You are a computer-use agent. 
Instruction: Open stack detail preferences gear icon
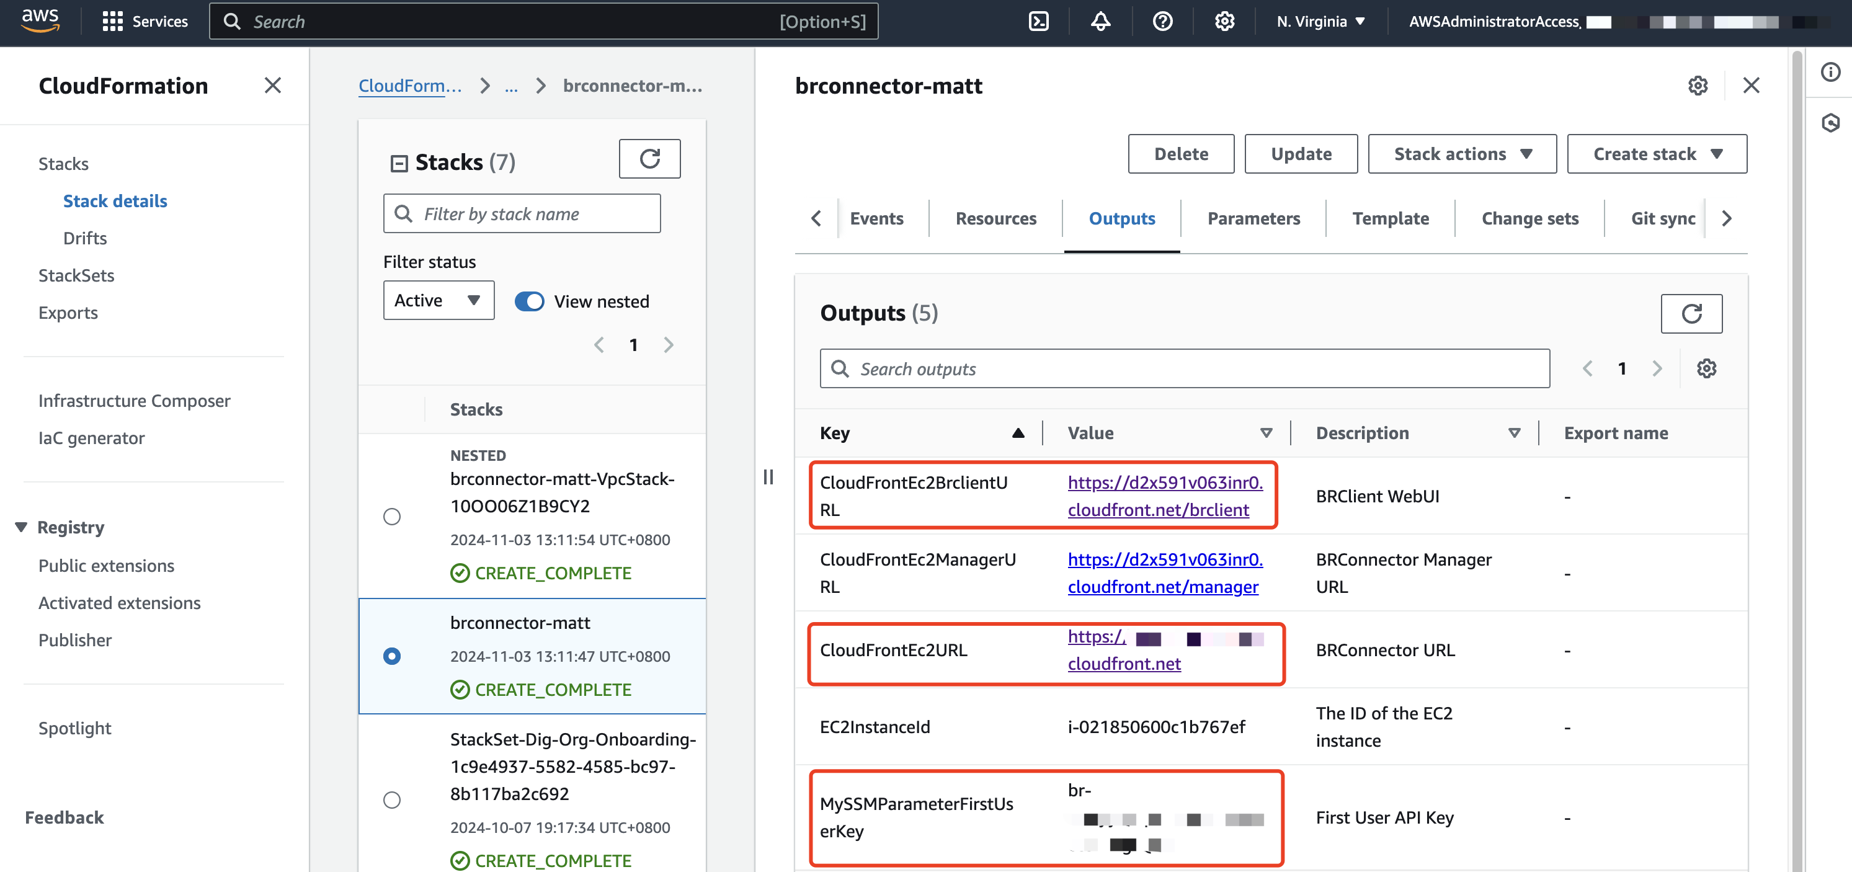[x=1698, y=86]
